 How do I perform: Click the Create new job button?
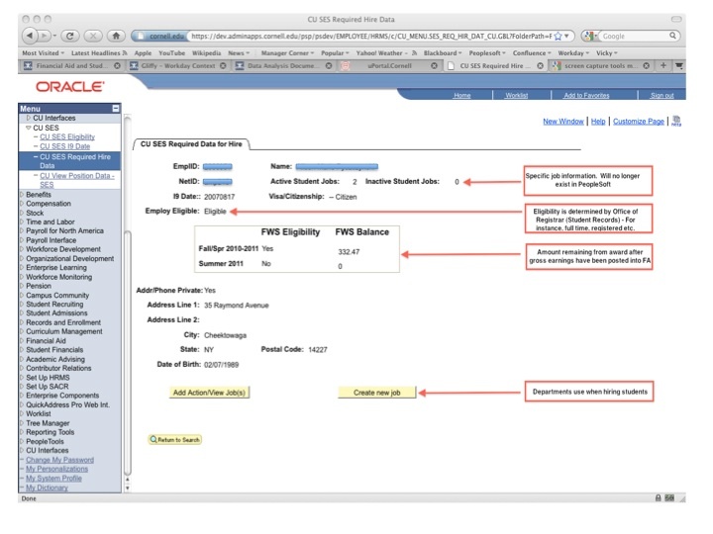[x=377, y=393]
